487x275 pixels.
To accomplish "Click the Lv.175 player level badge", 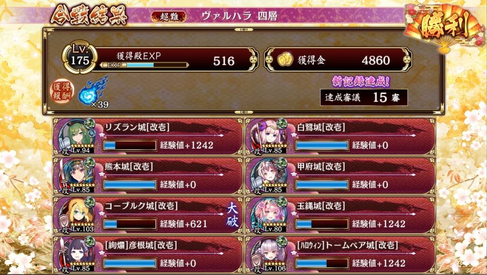I will click(x=80, y=57).
